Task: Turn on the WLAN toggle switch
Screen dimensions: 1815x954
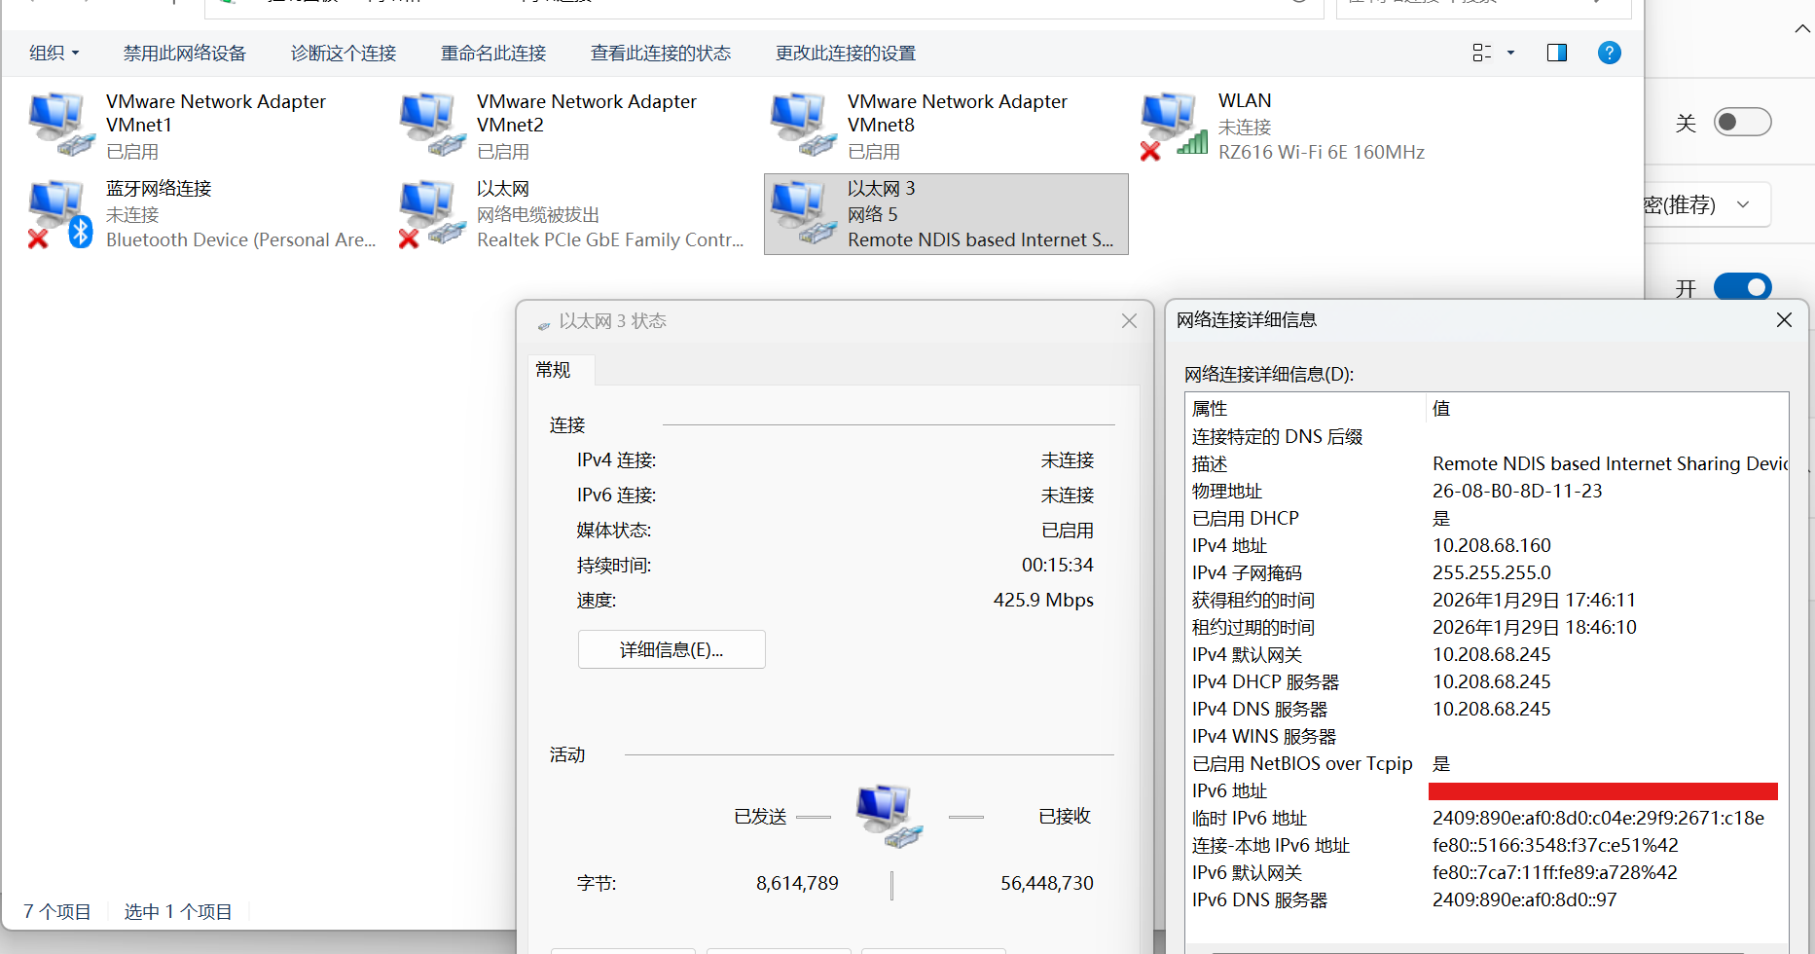Action: click(1742, 122)
